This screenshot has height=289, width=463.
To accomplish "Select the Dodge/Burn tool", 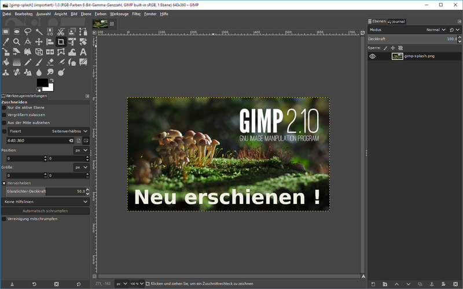I will click(61, 72).
